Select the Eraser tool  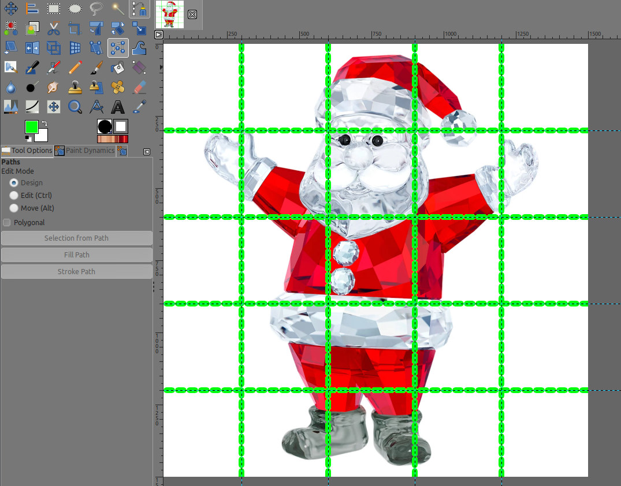coord(139,87)
